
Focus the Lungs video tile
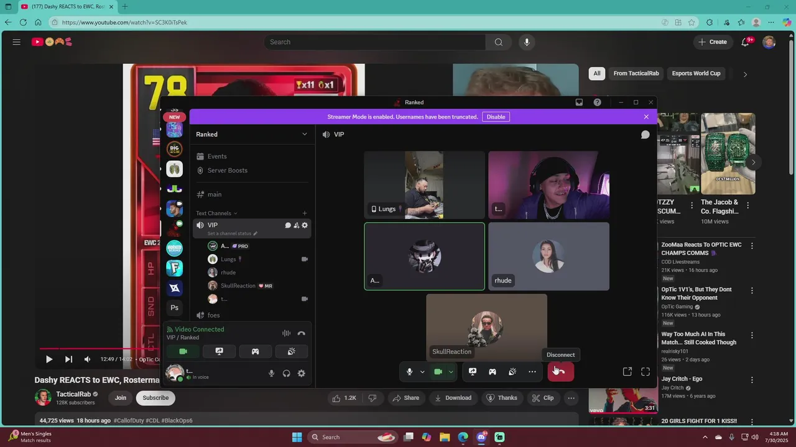tap(424, 185)
